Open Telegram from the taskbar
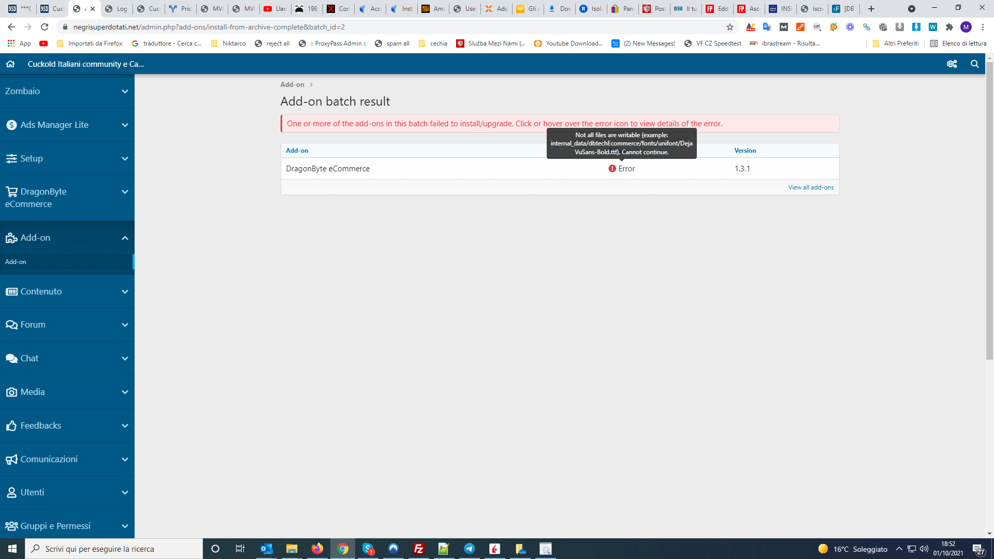Screen dimensions: 994x559 (470, 549)
